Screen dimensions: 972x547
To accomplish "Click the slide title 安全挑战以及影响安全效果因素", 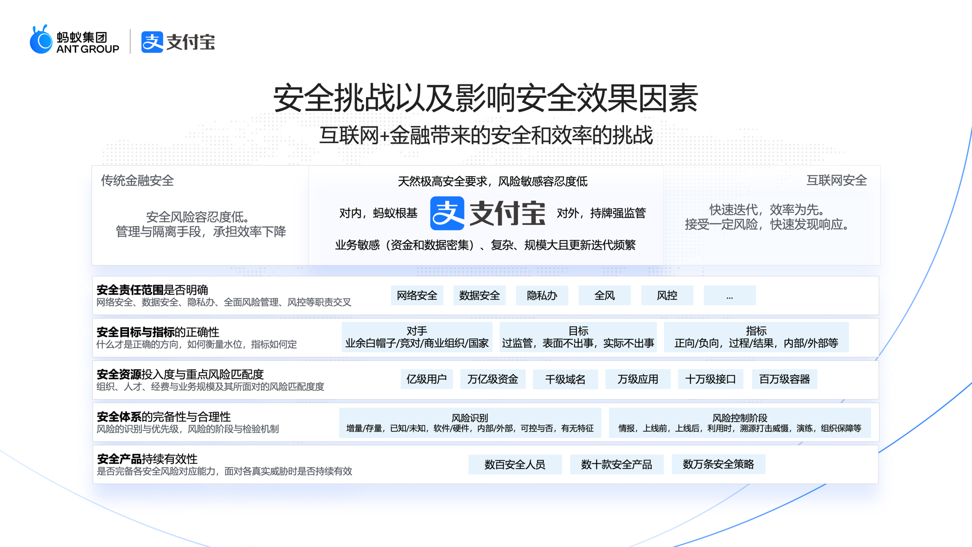I will click(x=486, y=98).
